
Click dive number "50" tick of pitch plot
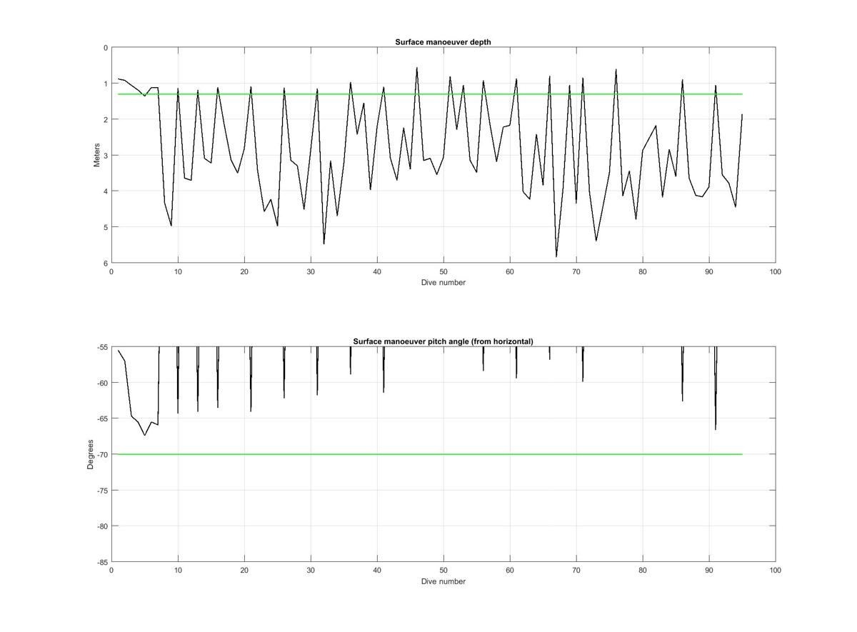(443, 571)
